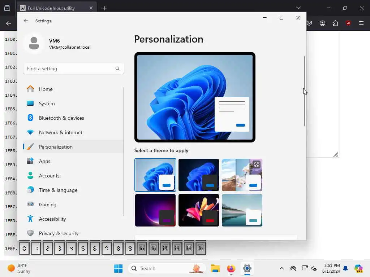Open the Home settings page
370x277 pixels.
73,89
